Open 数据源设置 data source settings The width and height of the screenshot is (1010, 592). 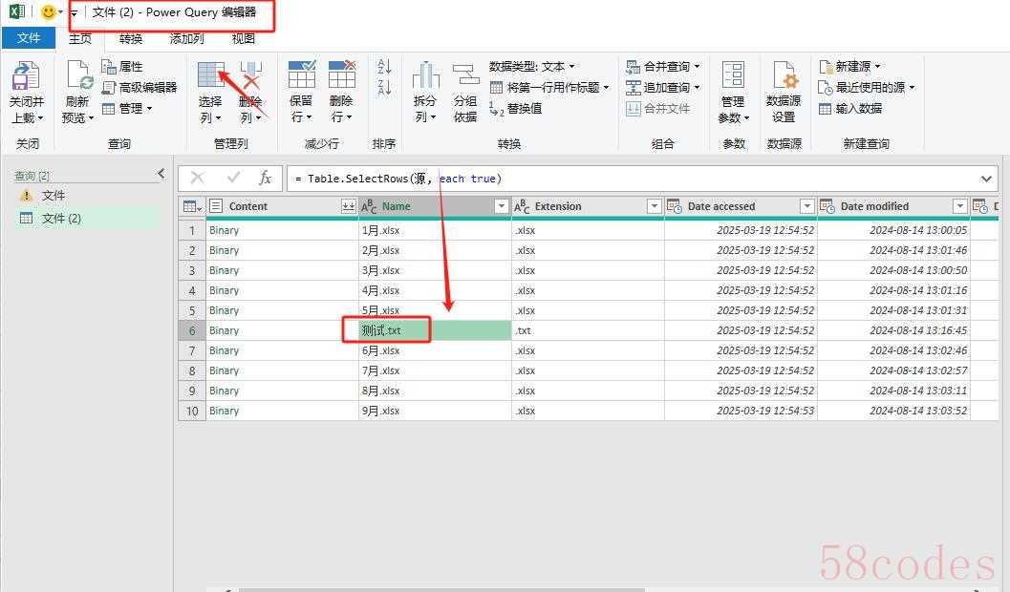(x=784, y=77)
